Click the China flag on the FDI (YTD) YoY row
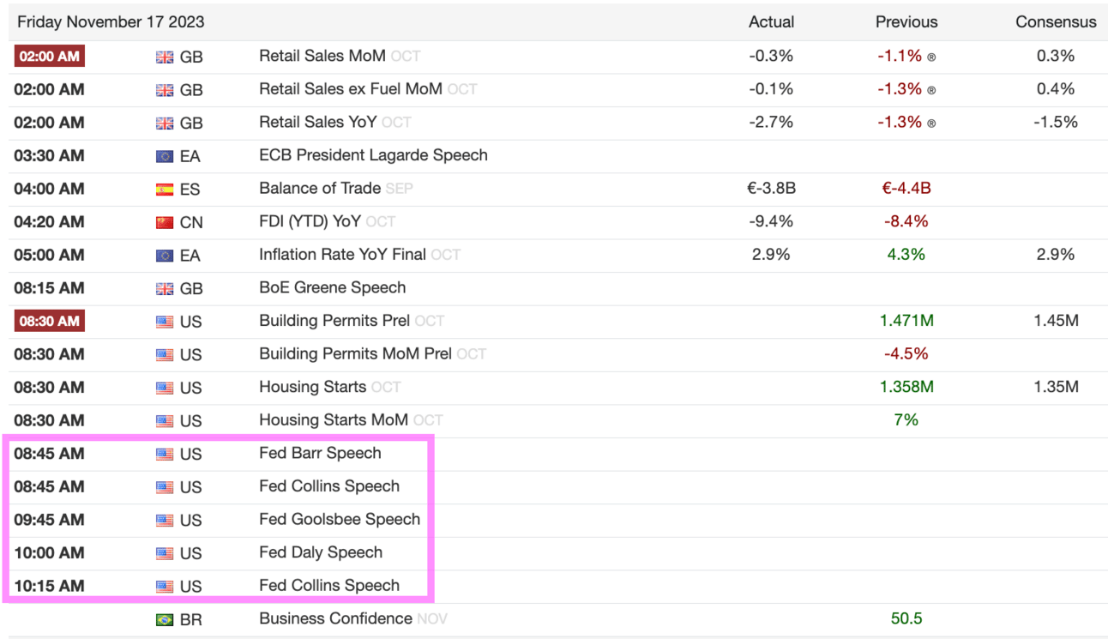 pyautogui.click(x=165, y=223)
